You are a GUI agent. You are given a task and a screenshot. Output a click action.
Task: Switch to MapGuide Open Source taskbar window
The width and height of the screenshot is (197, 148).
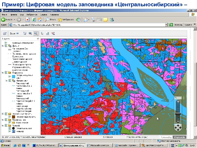pos(99,146)
